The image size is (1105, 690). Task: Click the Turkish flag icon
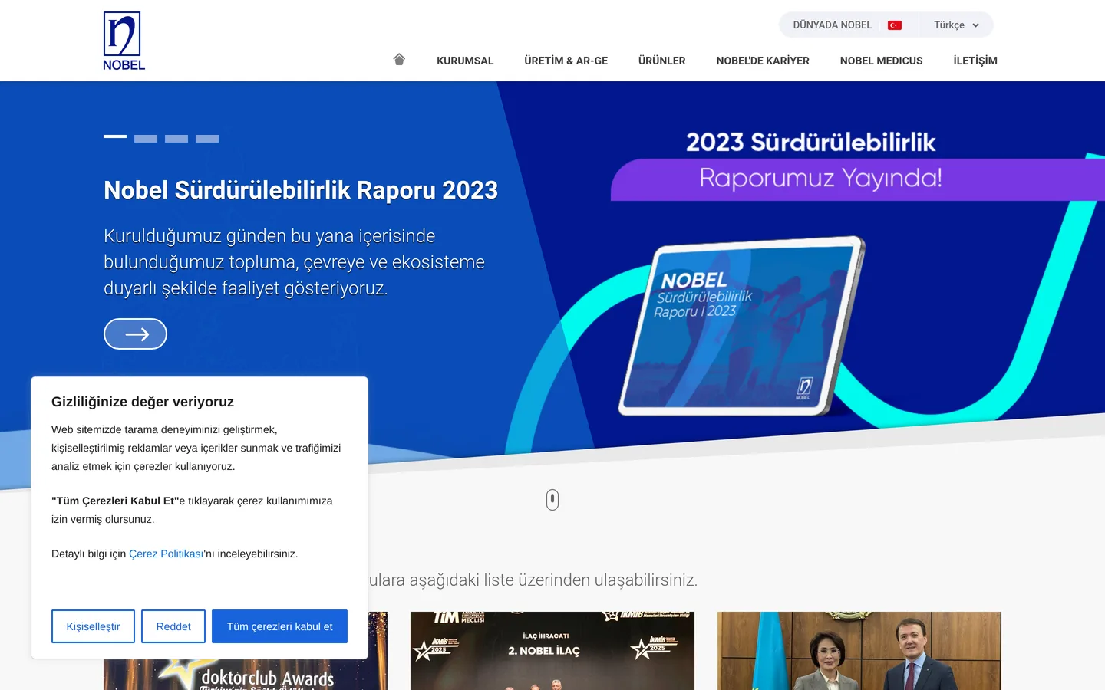click(x=895, y=25)
